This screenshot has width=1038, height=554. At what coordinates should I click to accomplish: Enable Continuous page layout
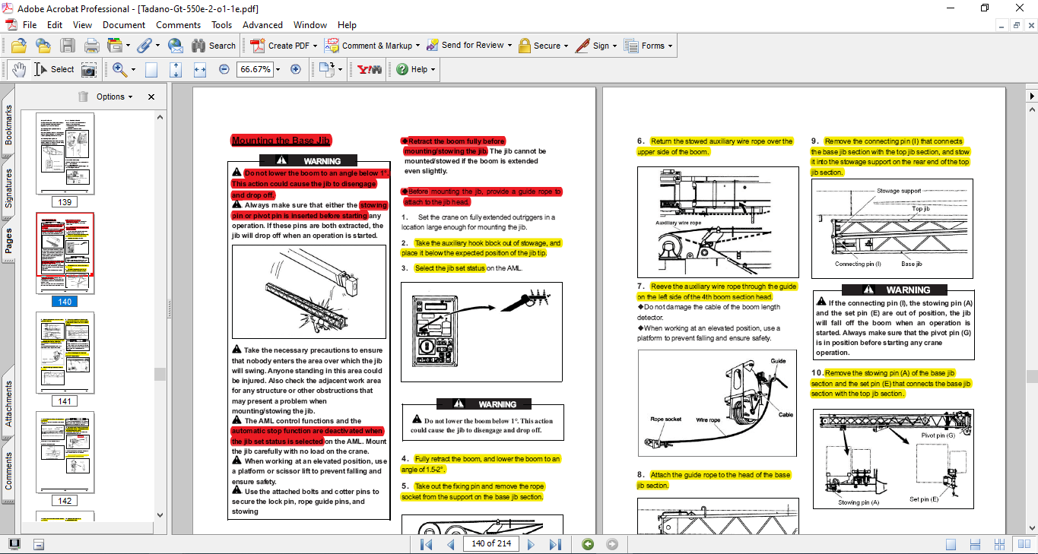pyautogui.click(x=976, y=544)
